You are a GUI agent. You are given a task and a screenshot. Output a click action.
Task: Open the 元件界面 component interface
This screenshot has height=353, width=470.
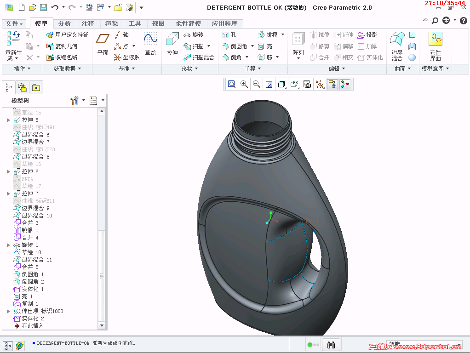tap(435, 46)
